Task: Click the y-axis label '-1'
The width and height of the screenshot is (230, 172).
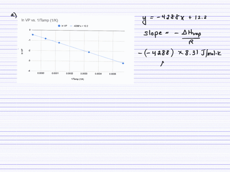Action: [x=29, y=40]
